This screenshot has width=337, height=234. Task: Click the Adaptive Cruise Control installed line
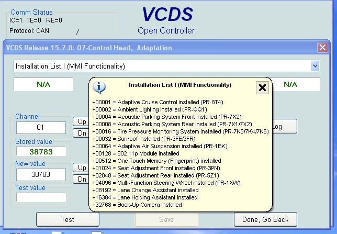coord(158,102)
